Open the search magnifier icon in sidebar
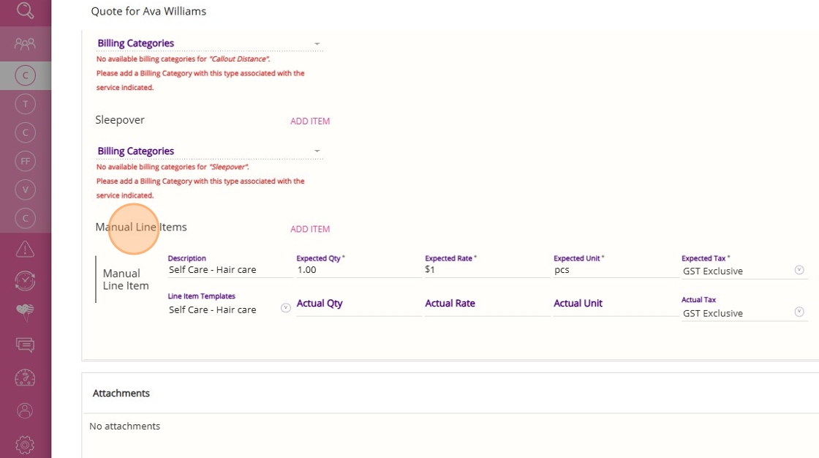The height and width of the screenshot is (458, 819). [x=25, y=10]
